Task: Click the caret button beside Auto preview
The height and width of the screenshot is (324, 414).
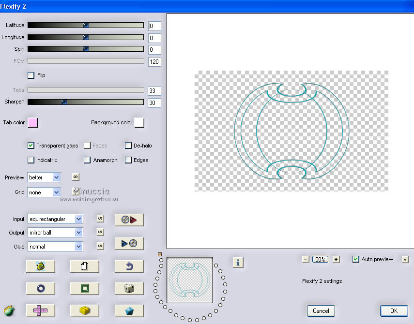Action: pyautogui.click(x=405, y=260)
